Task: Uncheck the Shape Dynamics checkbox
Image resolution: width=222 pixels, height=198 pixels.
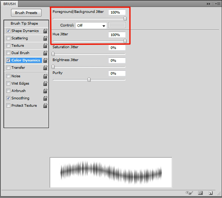Action: point(8,31)
